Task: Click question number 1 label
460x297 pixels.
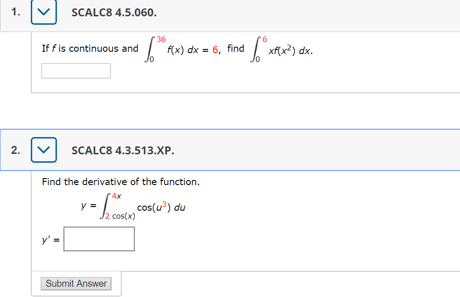Action: click(x=15, y=12)
